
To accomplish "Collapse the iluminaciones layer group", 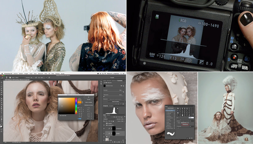I will coord(106,125).
